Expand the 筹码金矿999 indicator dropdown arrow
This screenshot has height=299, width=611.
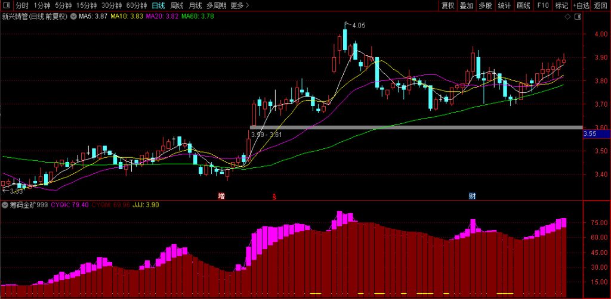[x=5, y=205]
